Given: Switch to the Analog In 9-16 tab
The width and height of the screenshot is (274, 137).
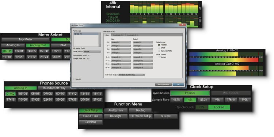Looking at the screenshot, I should pos(133,35).
